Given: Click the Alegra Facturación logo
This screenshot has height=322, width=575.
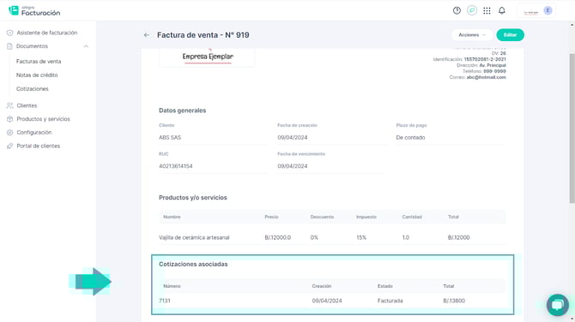Looking at the screenshot, I should [x=34, y=10].
